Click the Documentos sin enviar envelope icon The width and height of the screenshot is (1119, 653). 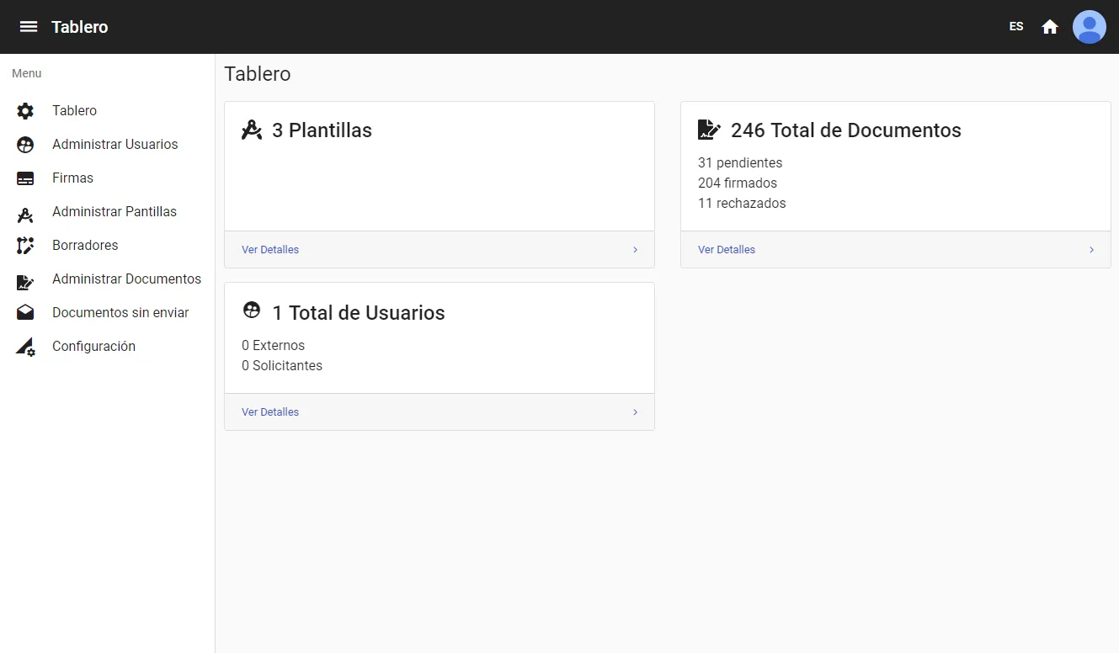point(25,313)
